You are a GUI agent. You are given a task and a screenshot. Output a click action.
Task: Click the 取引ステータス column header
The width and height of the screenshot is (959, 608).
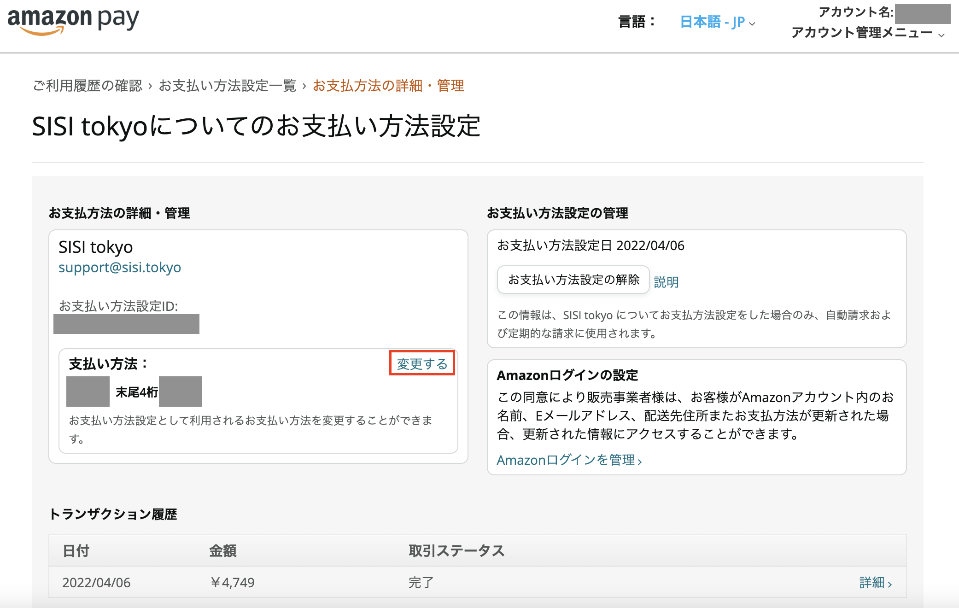[456, 551]
